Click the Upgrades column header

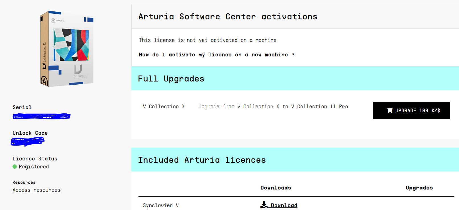click(x=419, y=188)
